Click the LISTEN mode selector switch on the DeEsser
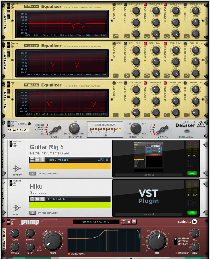 point(55,130)
